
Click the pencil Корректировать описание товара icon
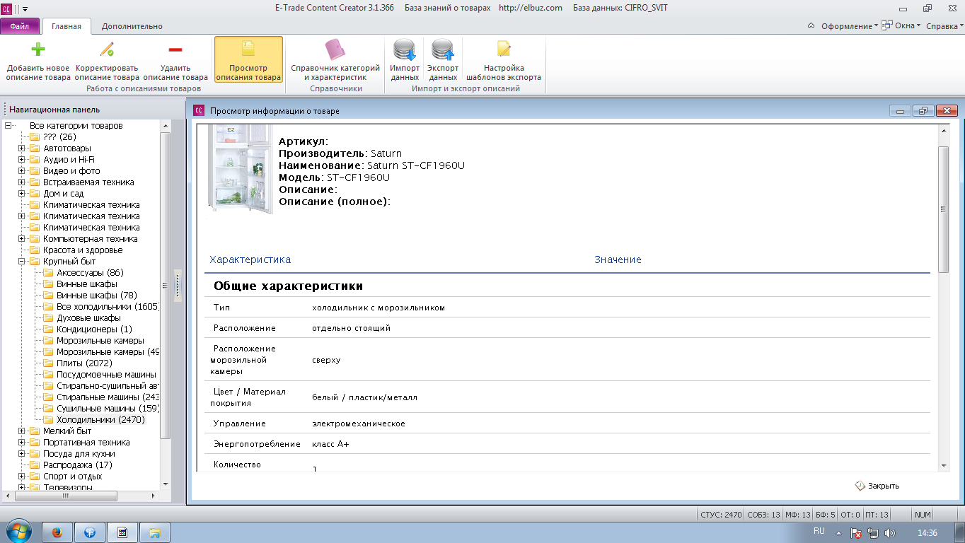click(x=107, y=49)
